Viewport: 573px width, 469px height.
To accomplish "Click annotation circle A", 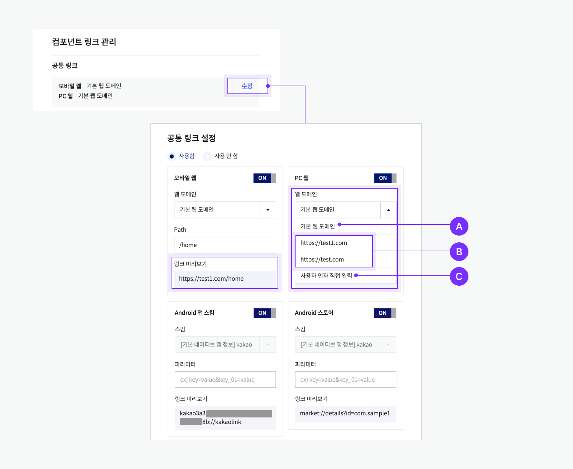I will point(459,226).
